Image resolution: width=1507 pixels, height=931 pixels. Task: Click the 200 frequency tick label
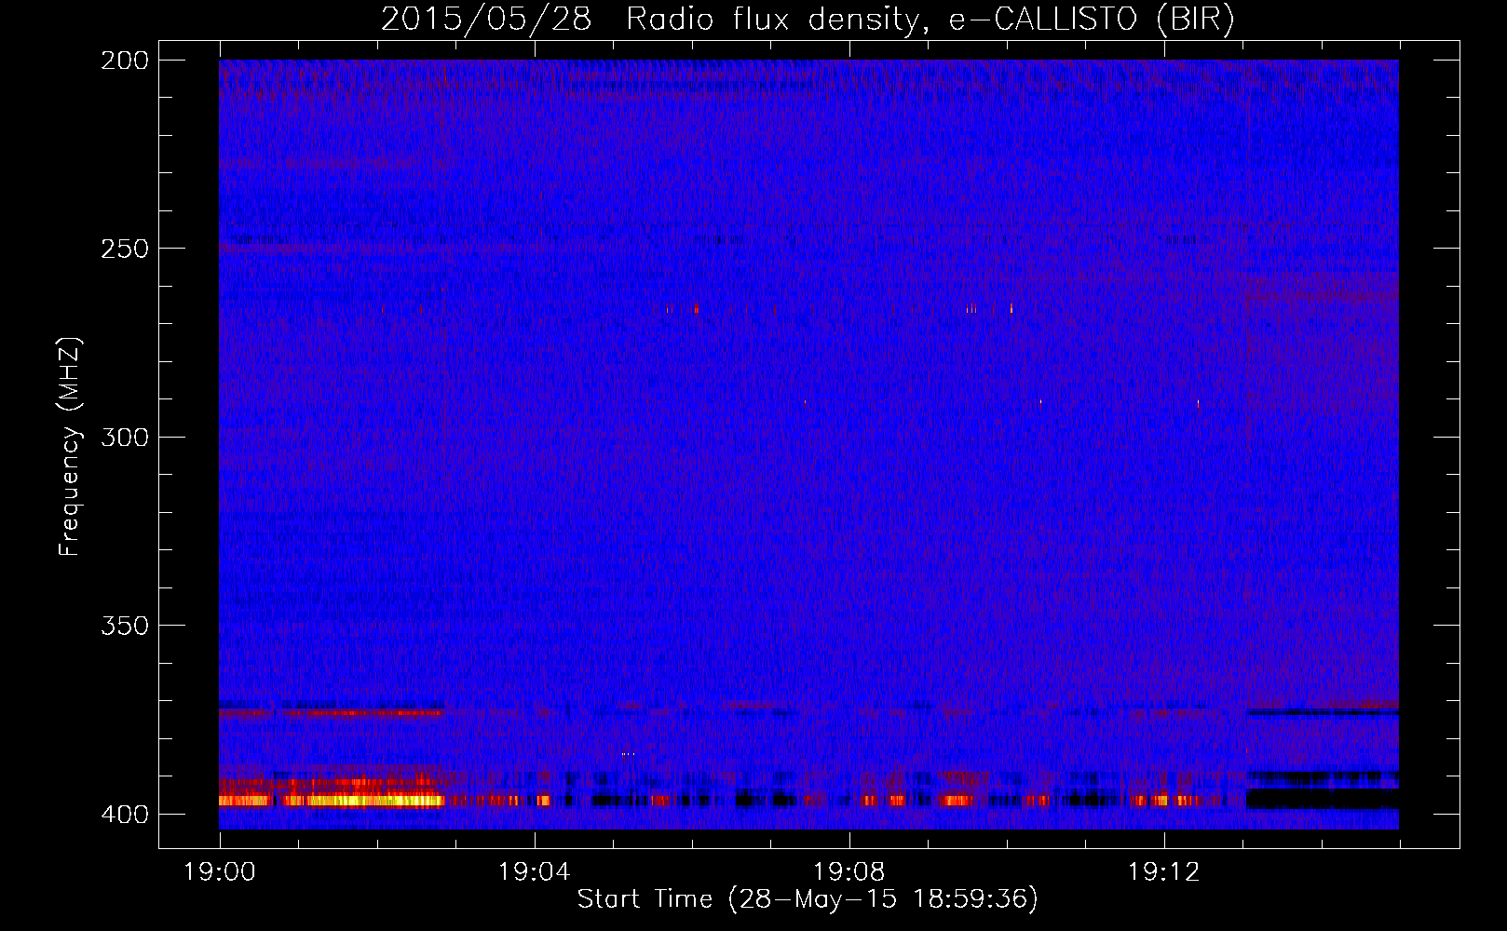pos(125,60)
